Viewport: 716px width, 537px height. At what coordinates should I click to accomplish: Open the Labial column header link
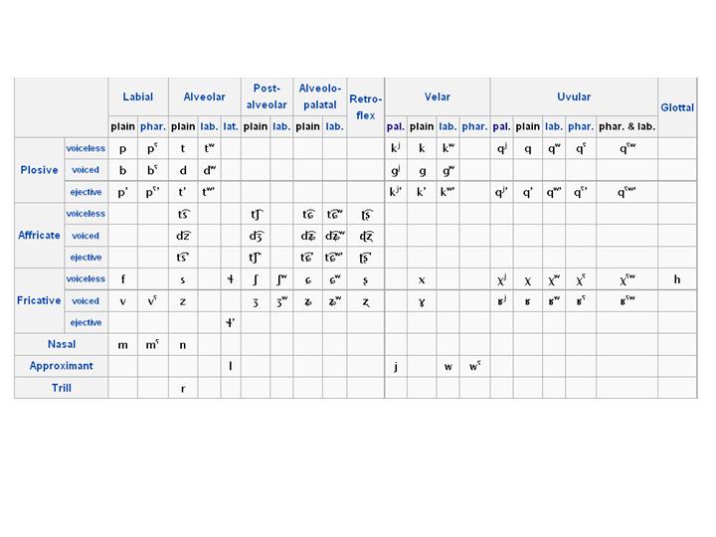138,96
